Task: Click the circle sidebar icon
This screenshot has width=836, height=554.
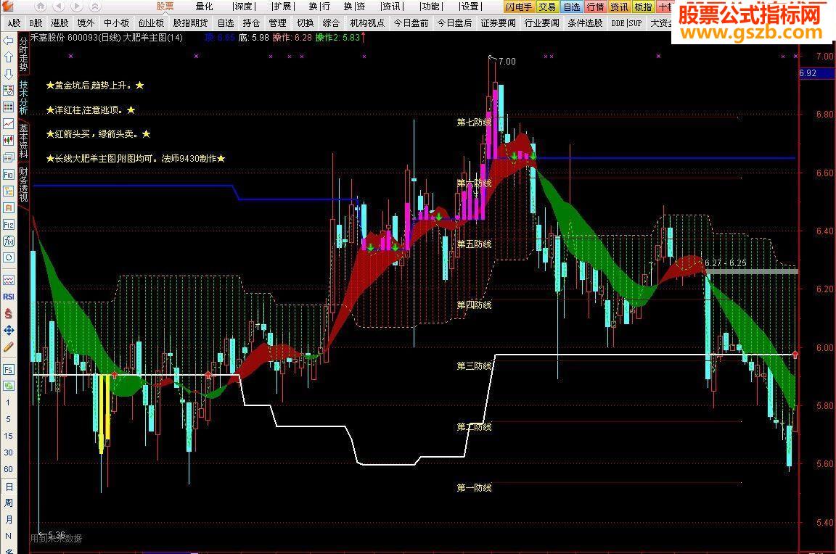Action: [x=9, y=258]
